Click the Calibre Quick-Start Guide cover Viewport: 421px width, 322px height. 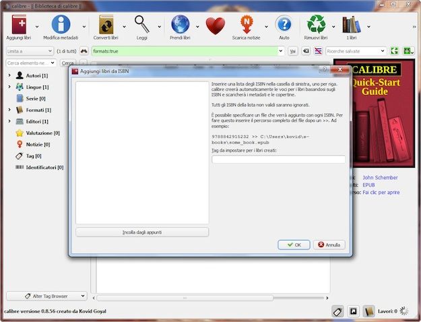point(375,113)
